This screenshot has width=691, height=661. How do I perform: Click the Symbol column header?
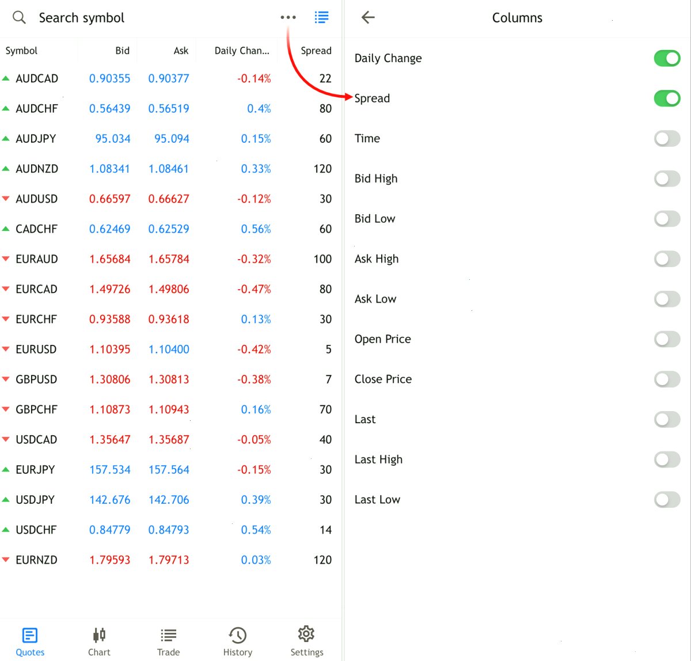click(x=21, y=51)
